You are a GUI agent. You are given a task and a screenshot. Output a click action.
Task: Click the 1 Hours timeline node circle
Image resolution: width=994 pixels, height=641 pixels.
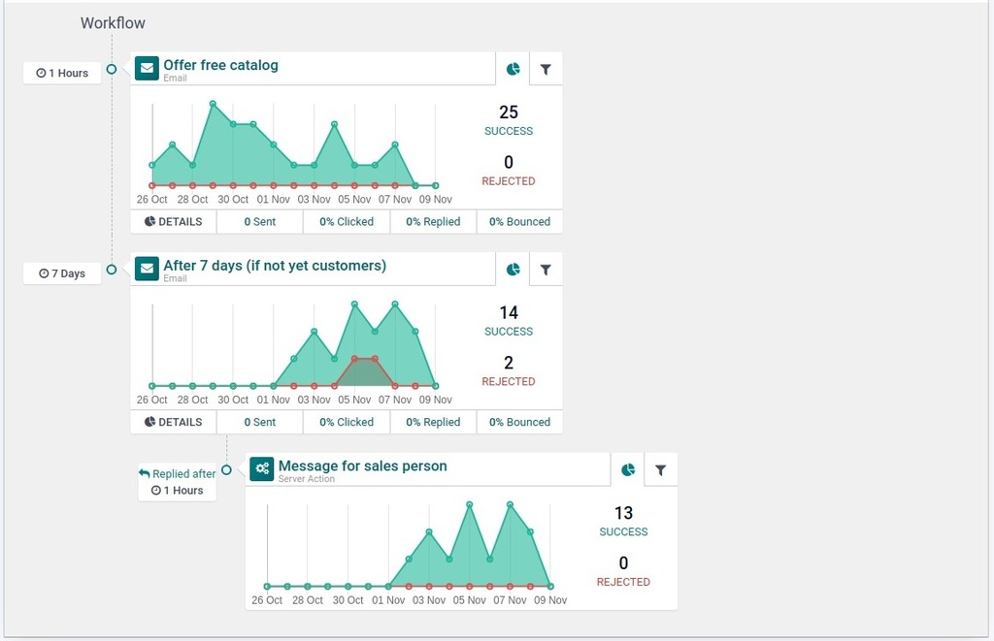[112, 69]
